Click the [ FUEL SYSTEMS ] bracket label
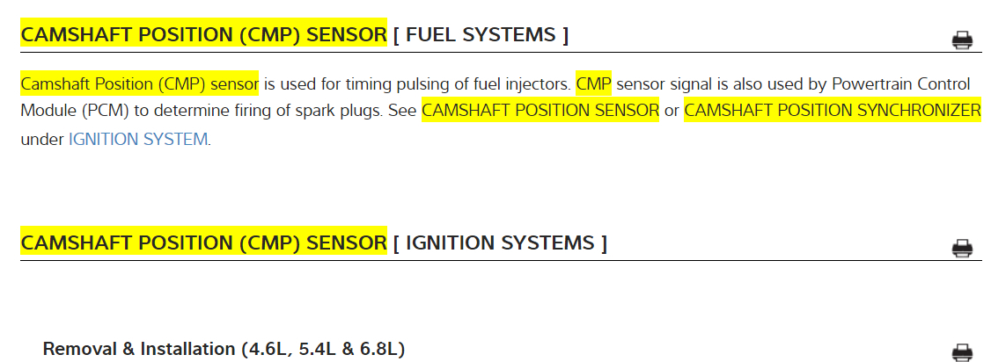Image resolution: width=991 pixels, height=362 pixels. click(481, 35)
